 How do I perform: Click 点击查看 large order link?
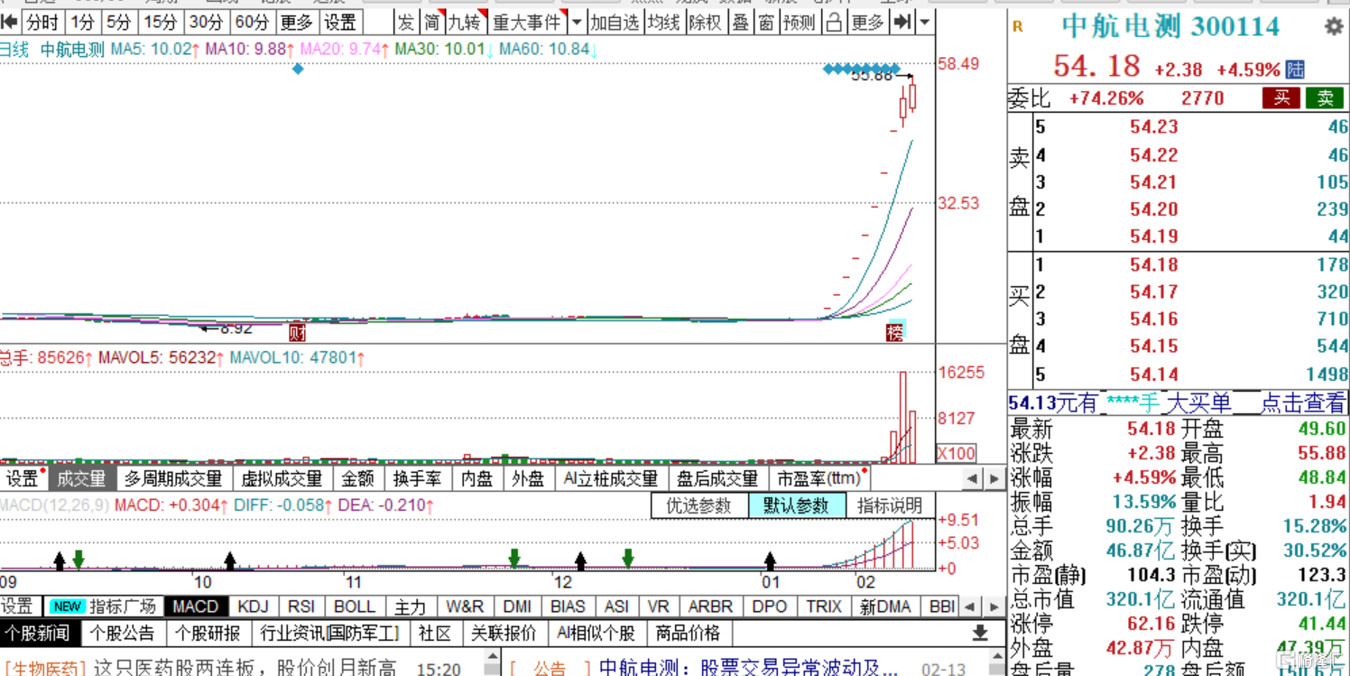(1302, 403)
